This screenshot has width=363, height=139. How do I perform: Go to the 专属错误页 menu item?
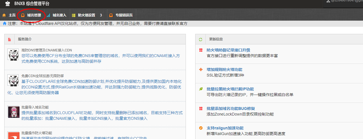tap(124, 15)
